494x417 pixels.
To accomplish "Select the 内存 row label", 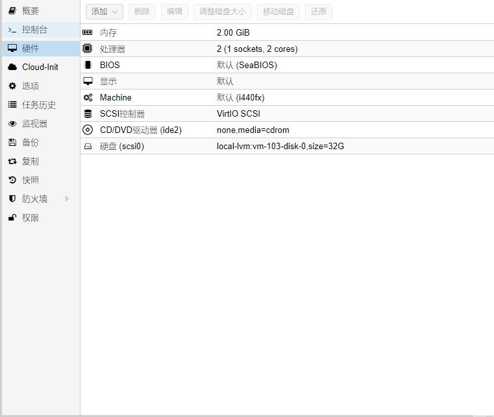I will (108, 32).
